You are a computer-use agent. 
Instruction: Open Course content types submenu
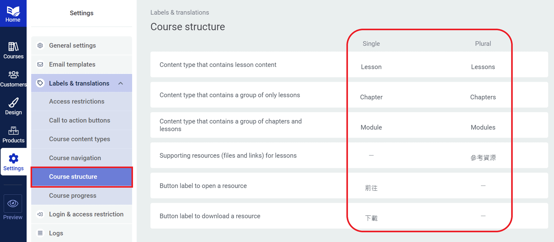82,139
